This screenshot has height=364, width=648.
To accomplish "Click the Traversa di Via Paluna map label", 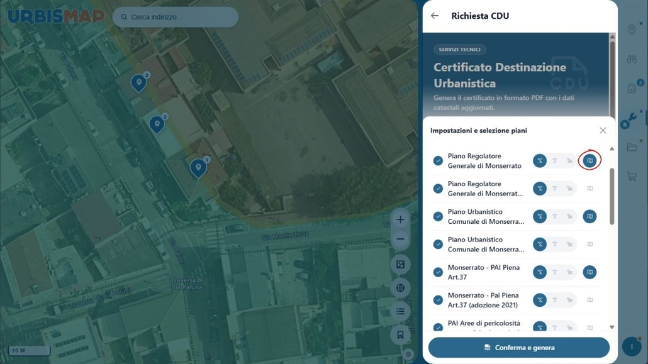I will pos(187,284).
